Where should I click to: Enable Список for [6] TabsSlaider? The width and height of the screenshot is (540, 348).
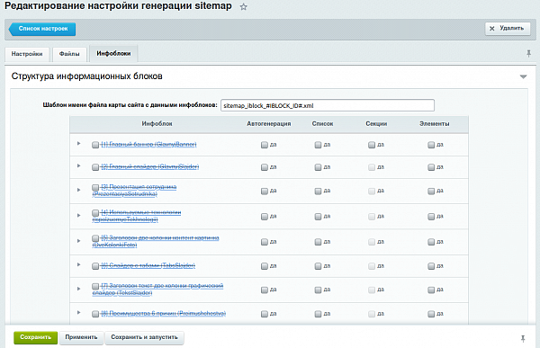click(319, 266)
